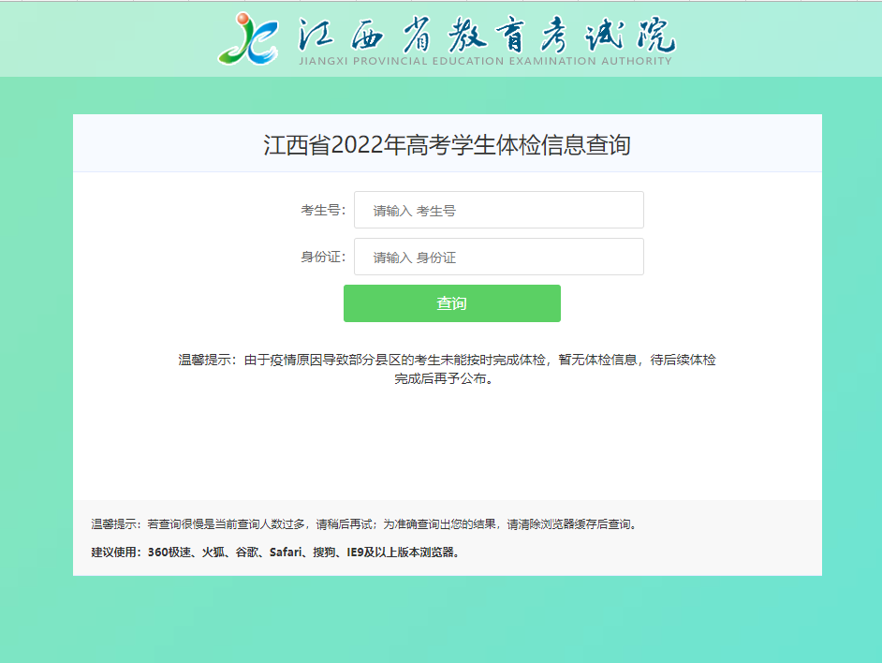Click the 温馨提示 label in the middle notice
The image size is (882, 663).
point(206,360)
